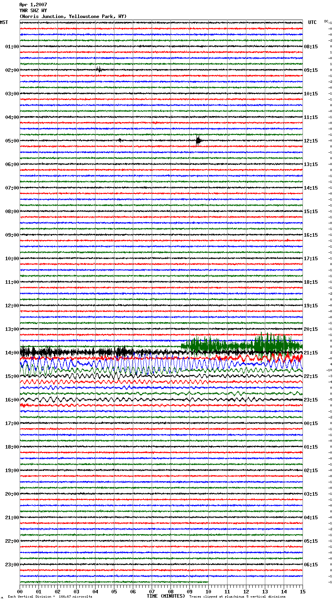
Task: Click the black seismic spike on the 05:00 trace
Action: tap(198, 140)
